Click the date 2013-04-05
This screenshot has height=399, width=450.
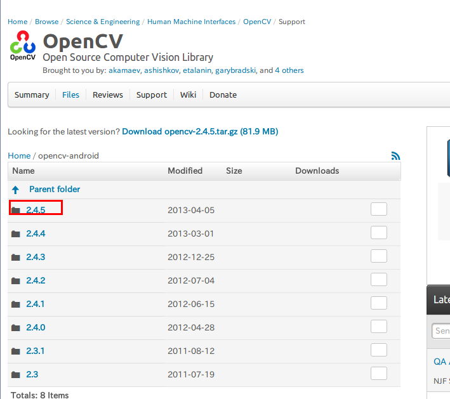[191, 210]
